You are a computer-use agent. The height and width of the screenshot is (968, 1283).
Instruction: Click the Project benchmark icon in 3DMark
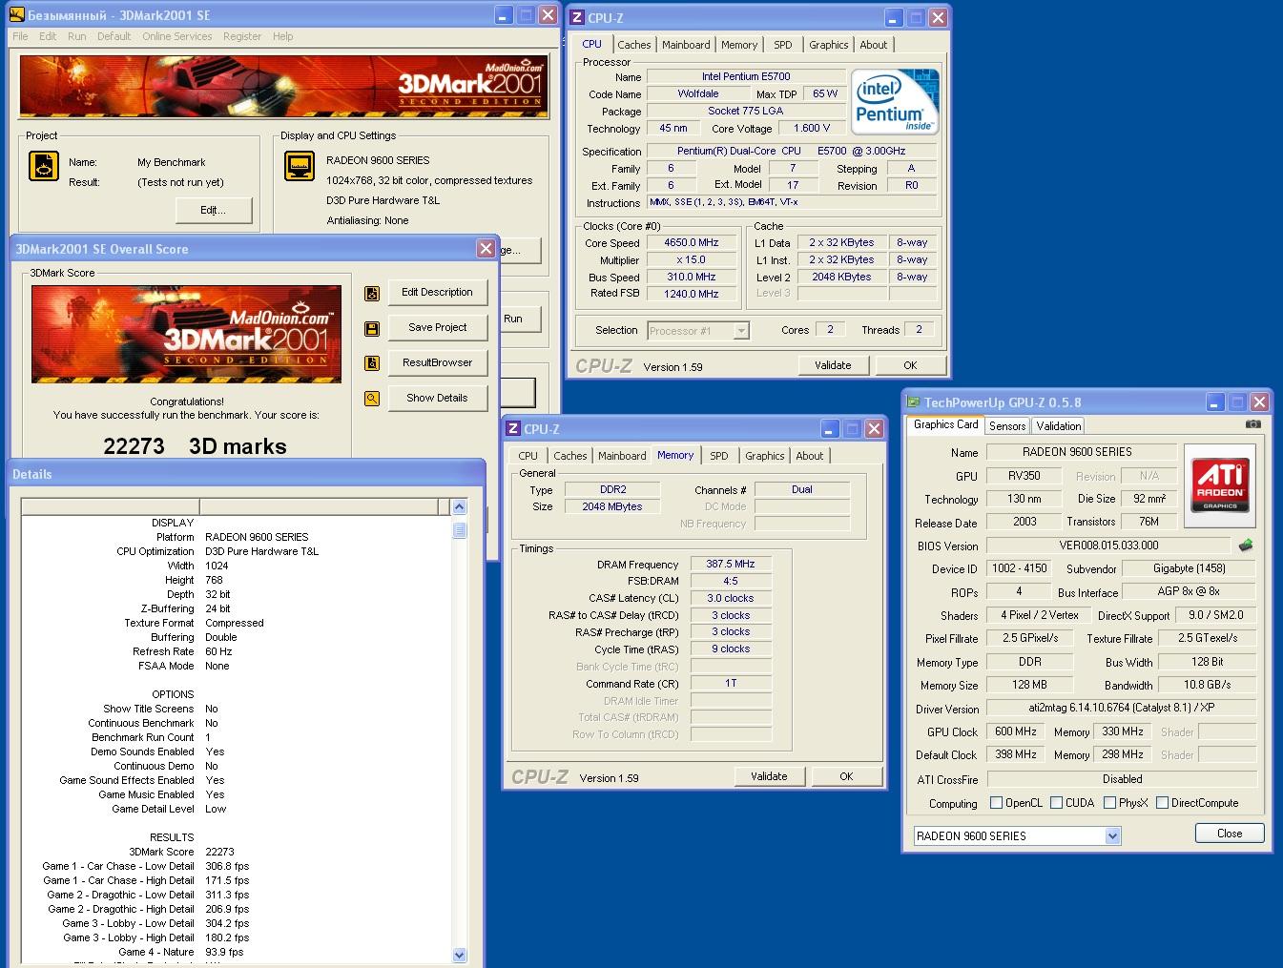(x=44, y=166)
